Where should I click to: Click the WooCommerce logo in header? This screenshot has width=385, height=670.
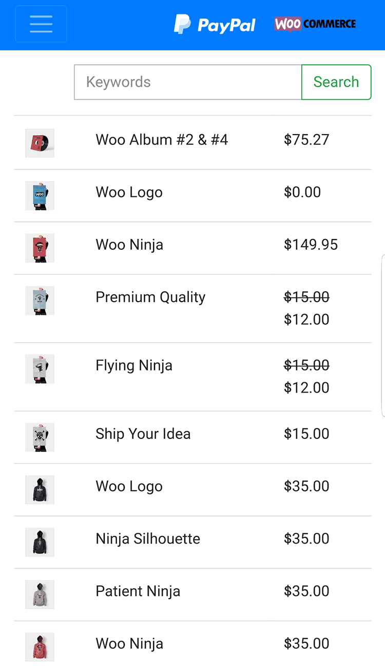tap(315, 24)
